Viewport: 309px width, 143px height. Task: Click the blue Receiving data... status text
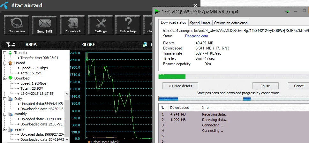pos(198,36)
